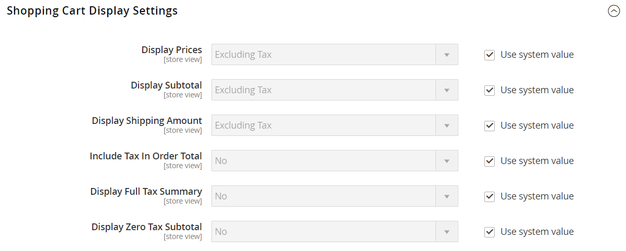Click the Include Tax In Order Total arrow
Screen dimensions: 626x251
[447, 161]
